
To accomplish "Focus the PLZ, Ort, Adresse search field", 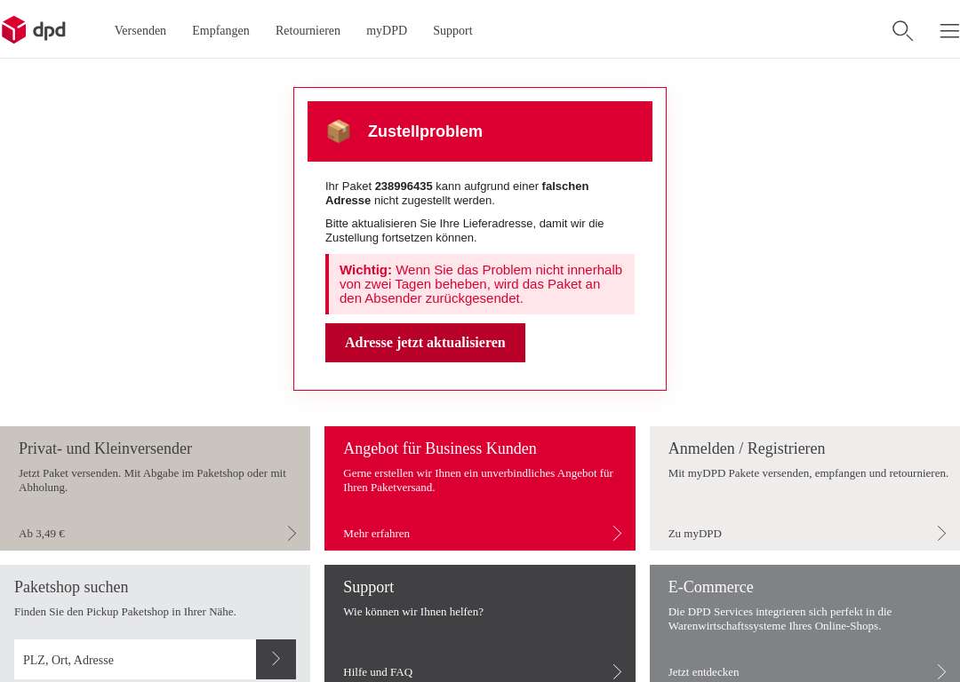I will (135, 660).
